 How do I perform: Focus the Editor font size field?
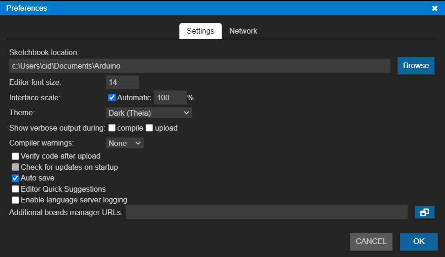(x=122, y=82)
